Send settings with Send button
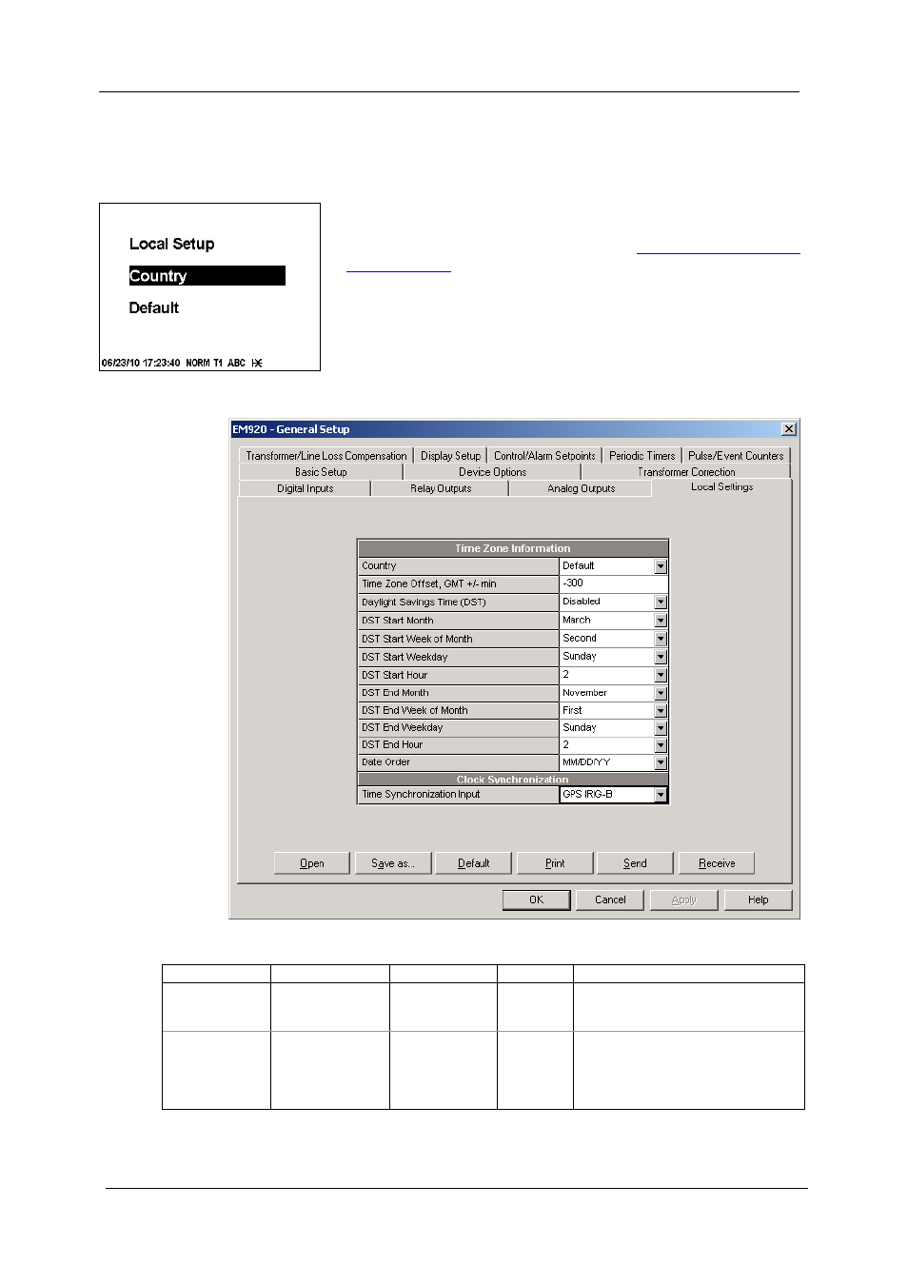The image size is (908, 1285). tap(635, 863)
